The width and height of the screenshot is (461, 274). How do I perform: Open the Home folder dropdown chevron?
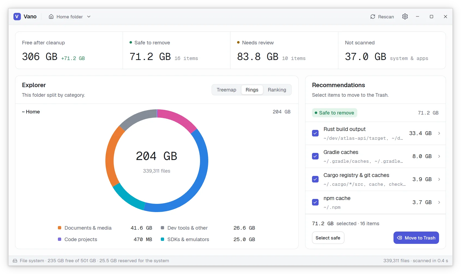89,17
